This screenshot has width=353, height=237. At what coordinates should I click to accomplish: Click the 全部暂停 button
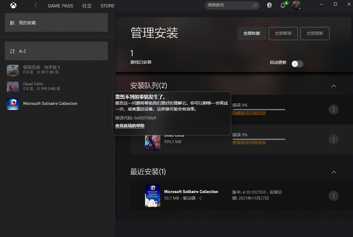point(283,34)
